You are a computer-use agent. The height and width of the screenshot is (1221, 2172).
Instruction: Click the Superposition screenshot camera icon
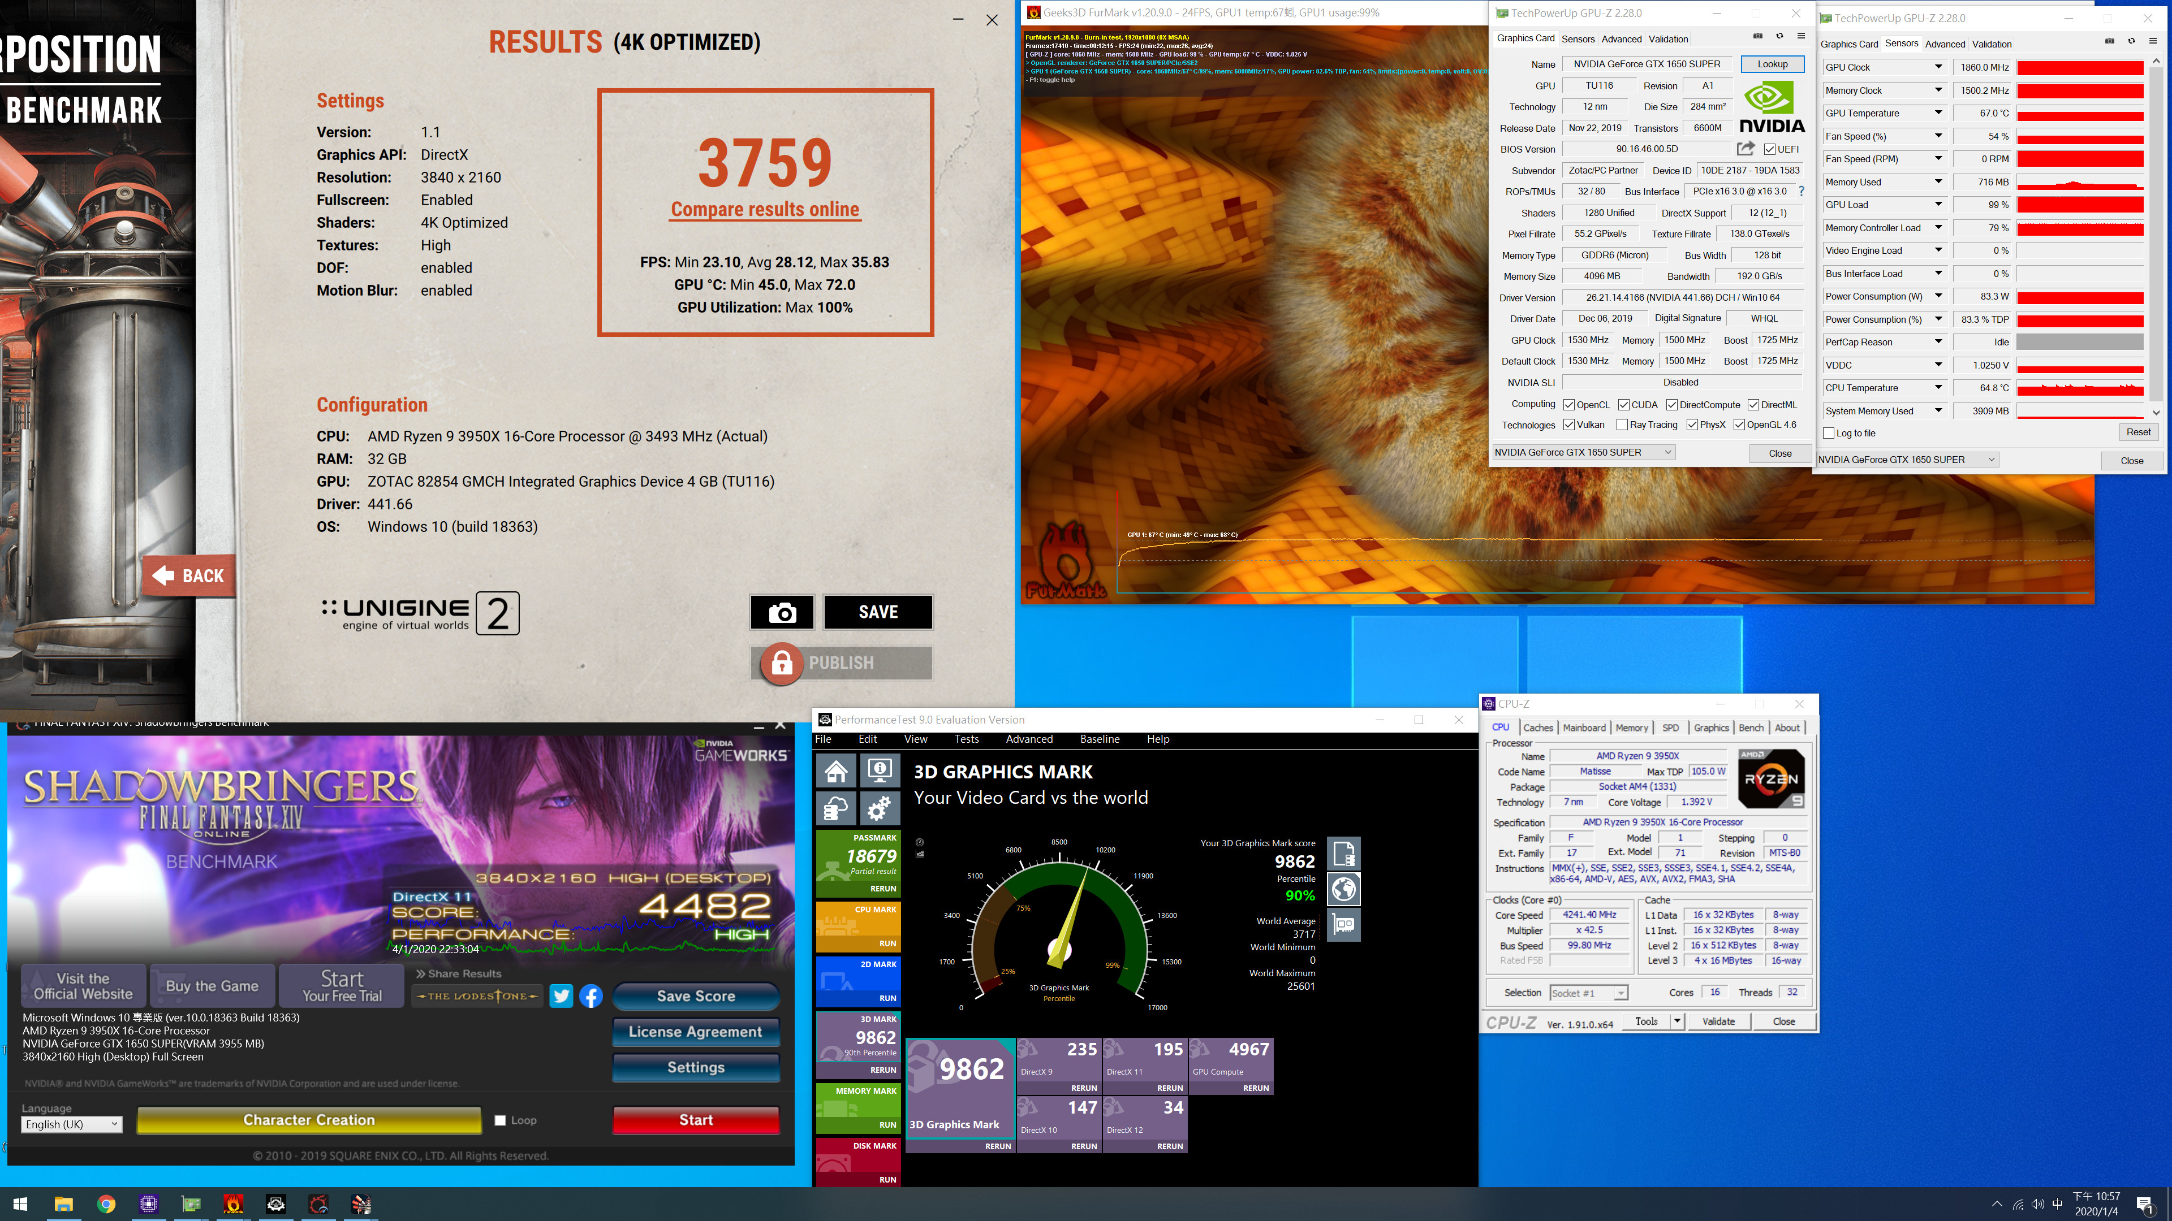click(x=782, y=613)
